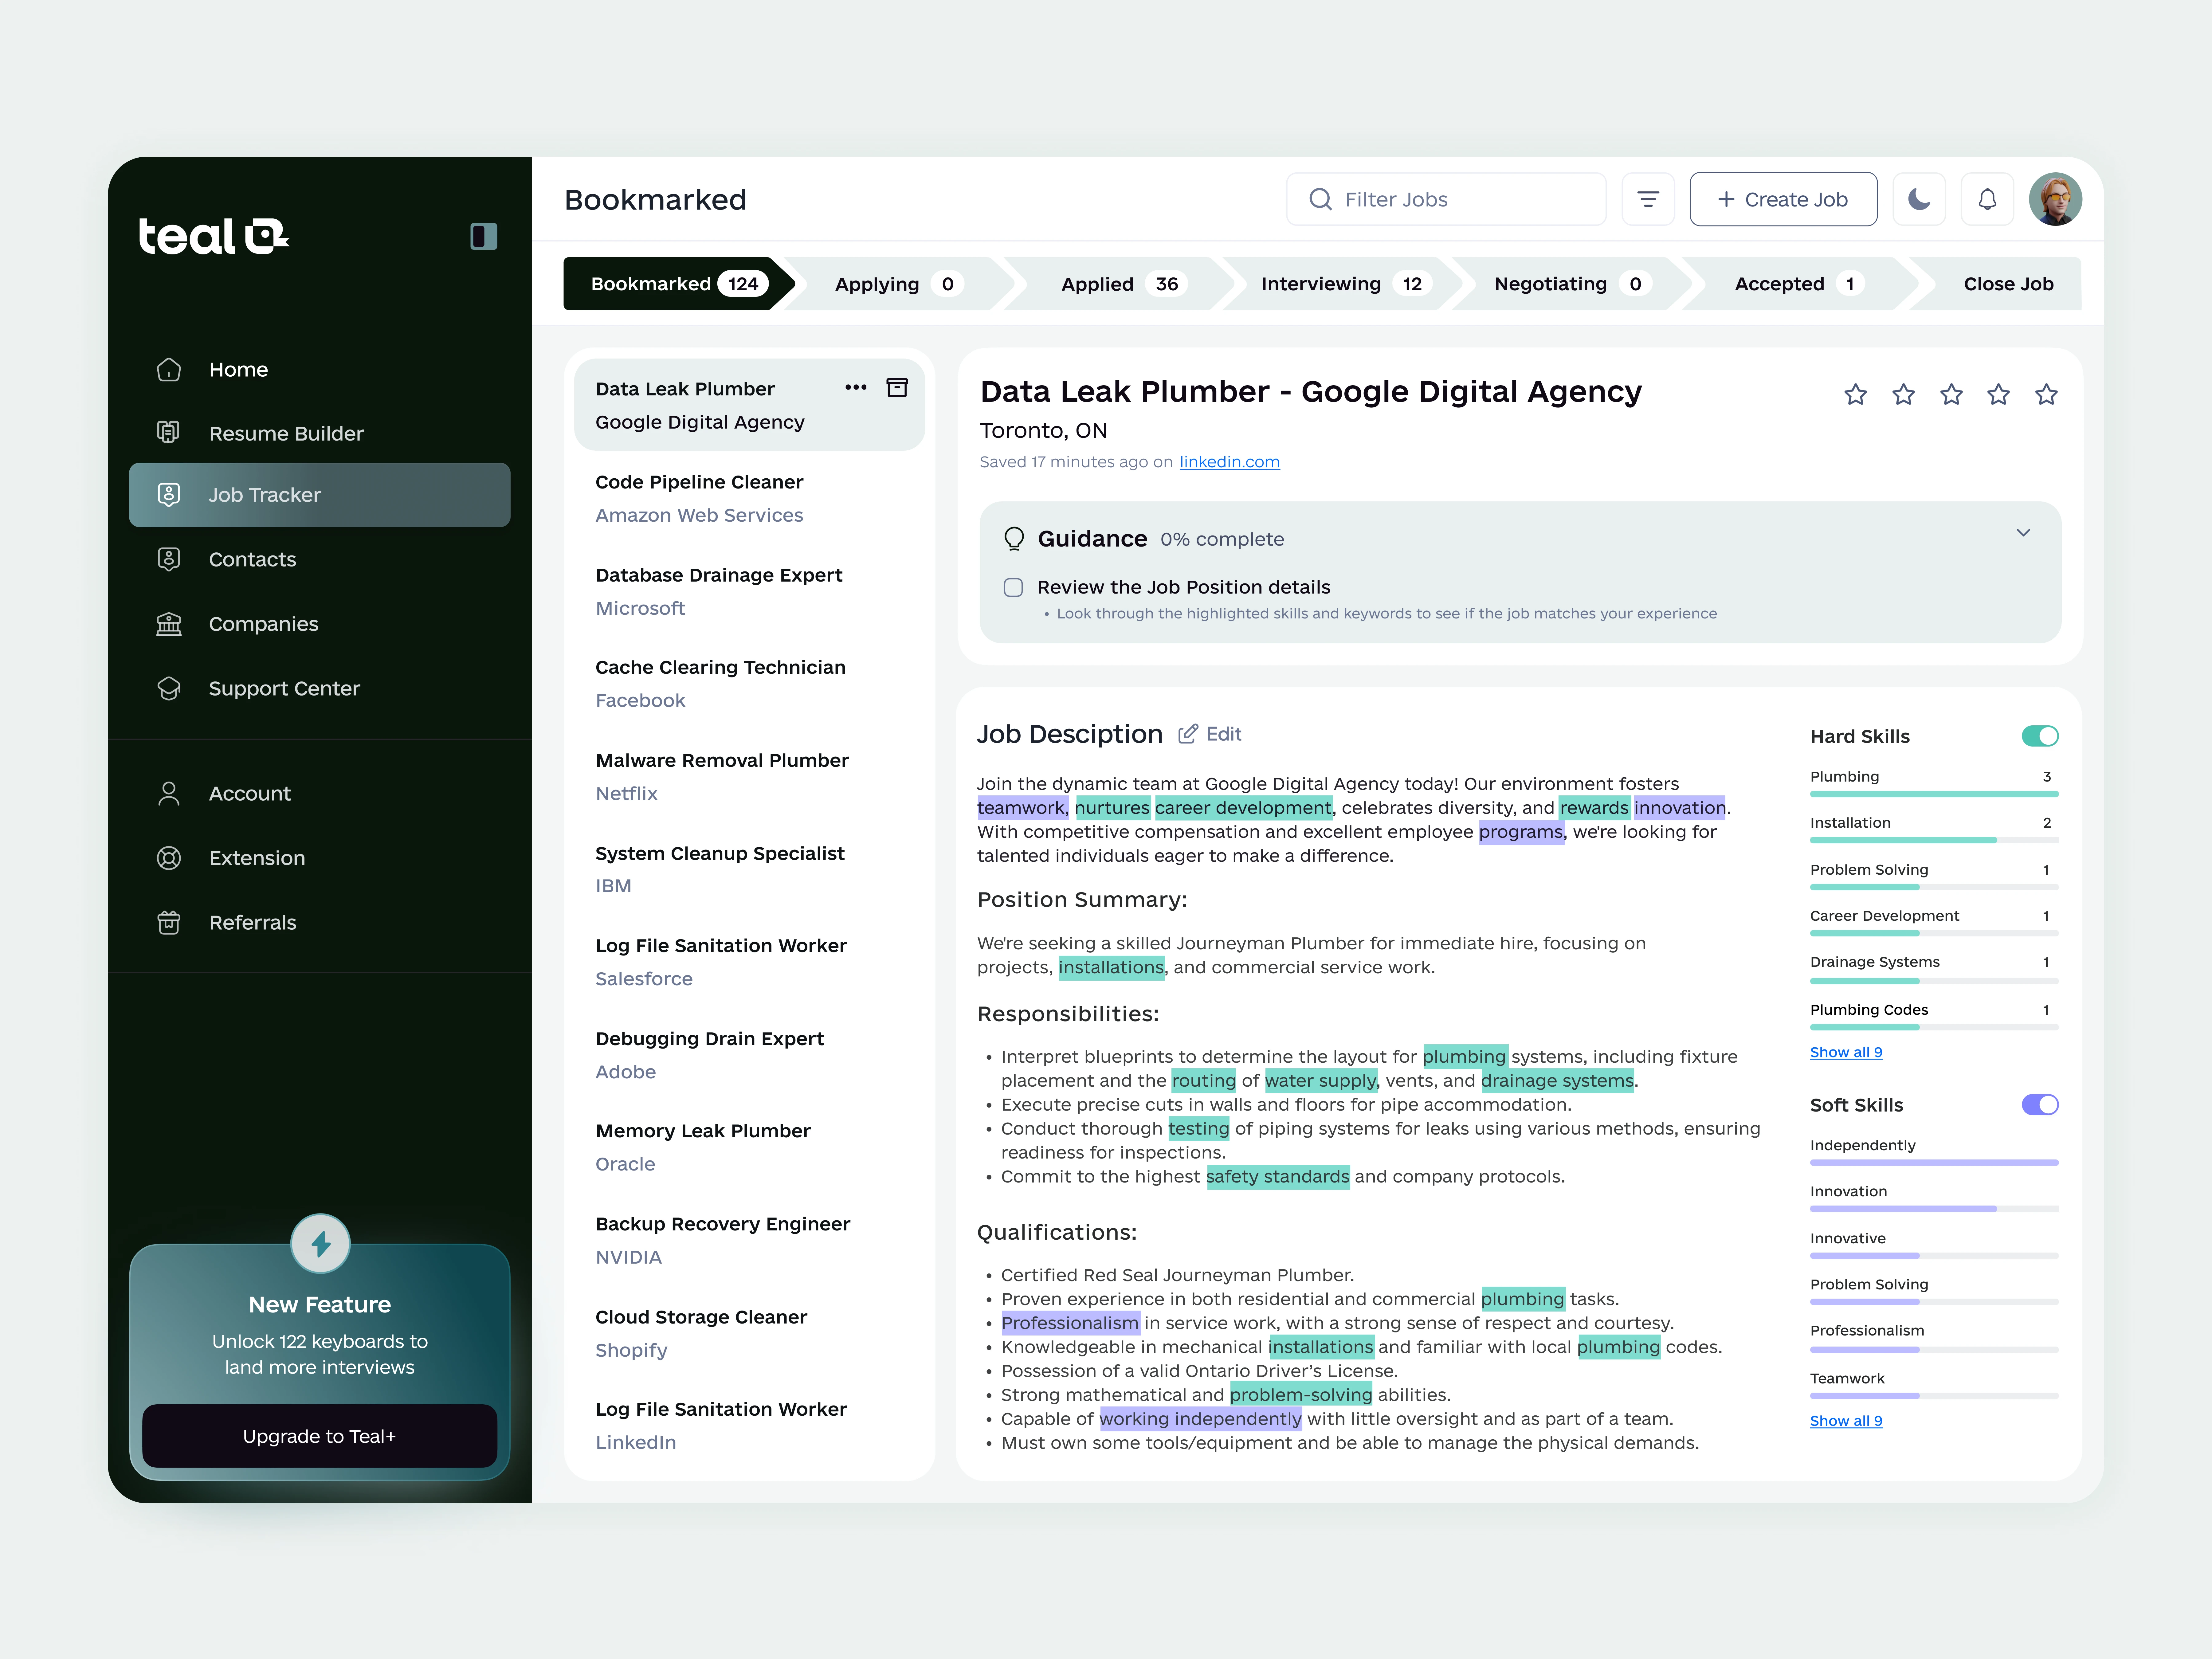
Task: Select Backup Recovery Engineer at NVIDIA
Action: tap(749, 1240)
